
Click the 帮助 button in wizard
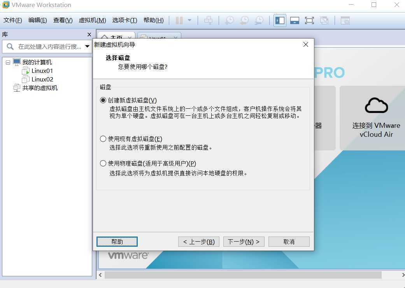117,242
